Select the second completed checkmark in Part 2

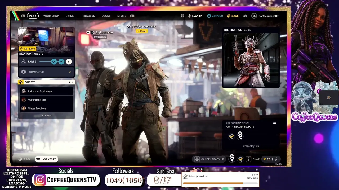point(61,61)
